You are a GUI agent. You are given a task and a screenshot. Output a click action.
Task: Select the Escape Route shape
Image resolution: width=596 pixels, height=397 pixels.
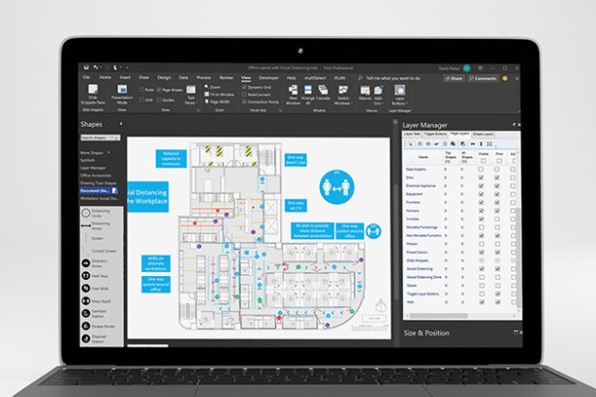pos(98,326)
